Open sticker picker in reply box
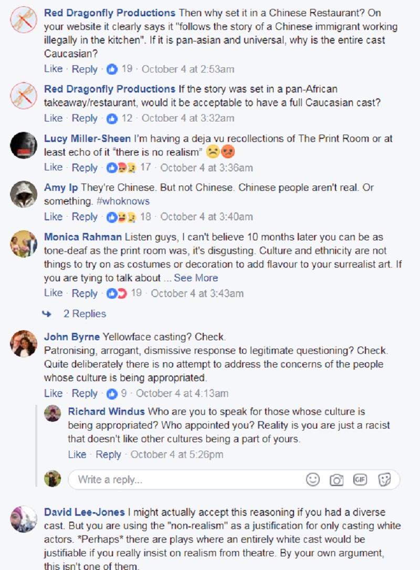420x570 pixels. click(384, 480)
